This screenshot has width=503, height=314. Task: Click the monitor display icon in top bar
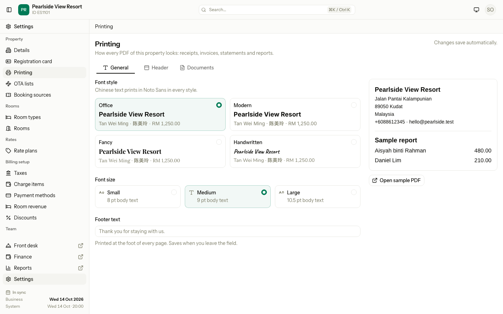point(476,10)
